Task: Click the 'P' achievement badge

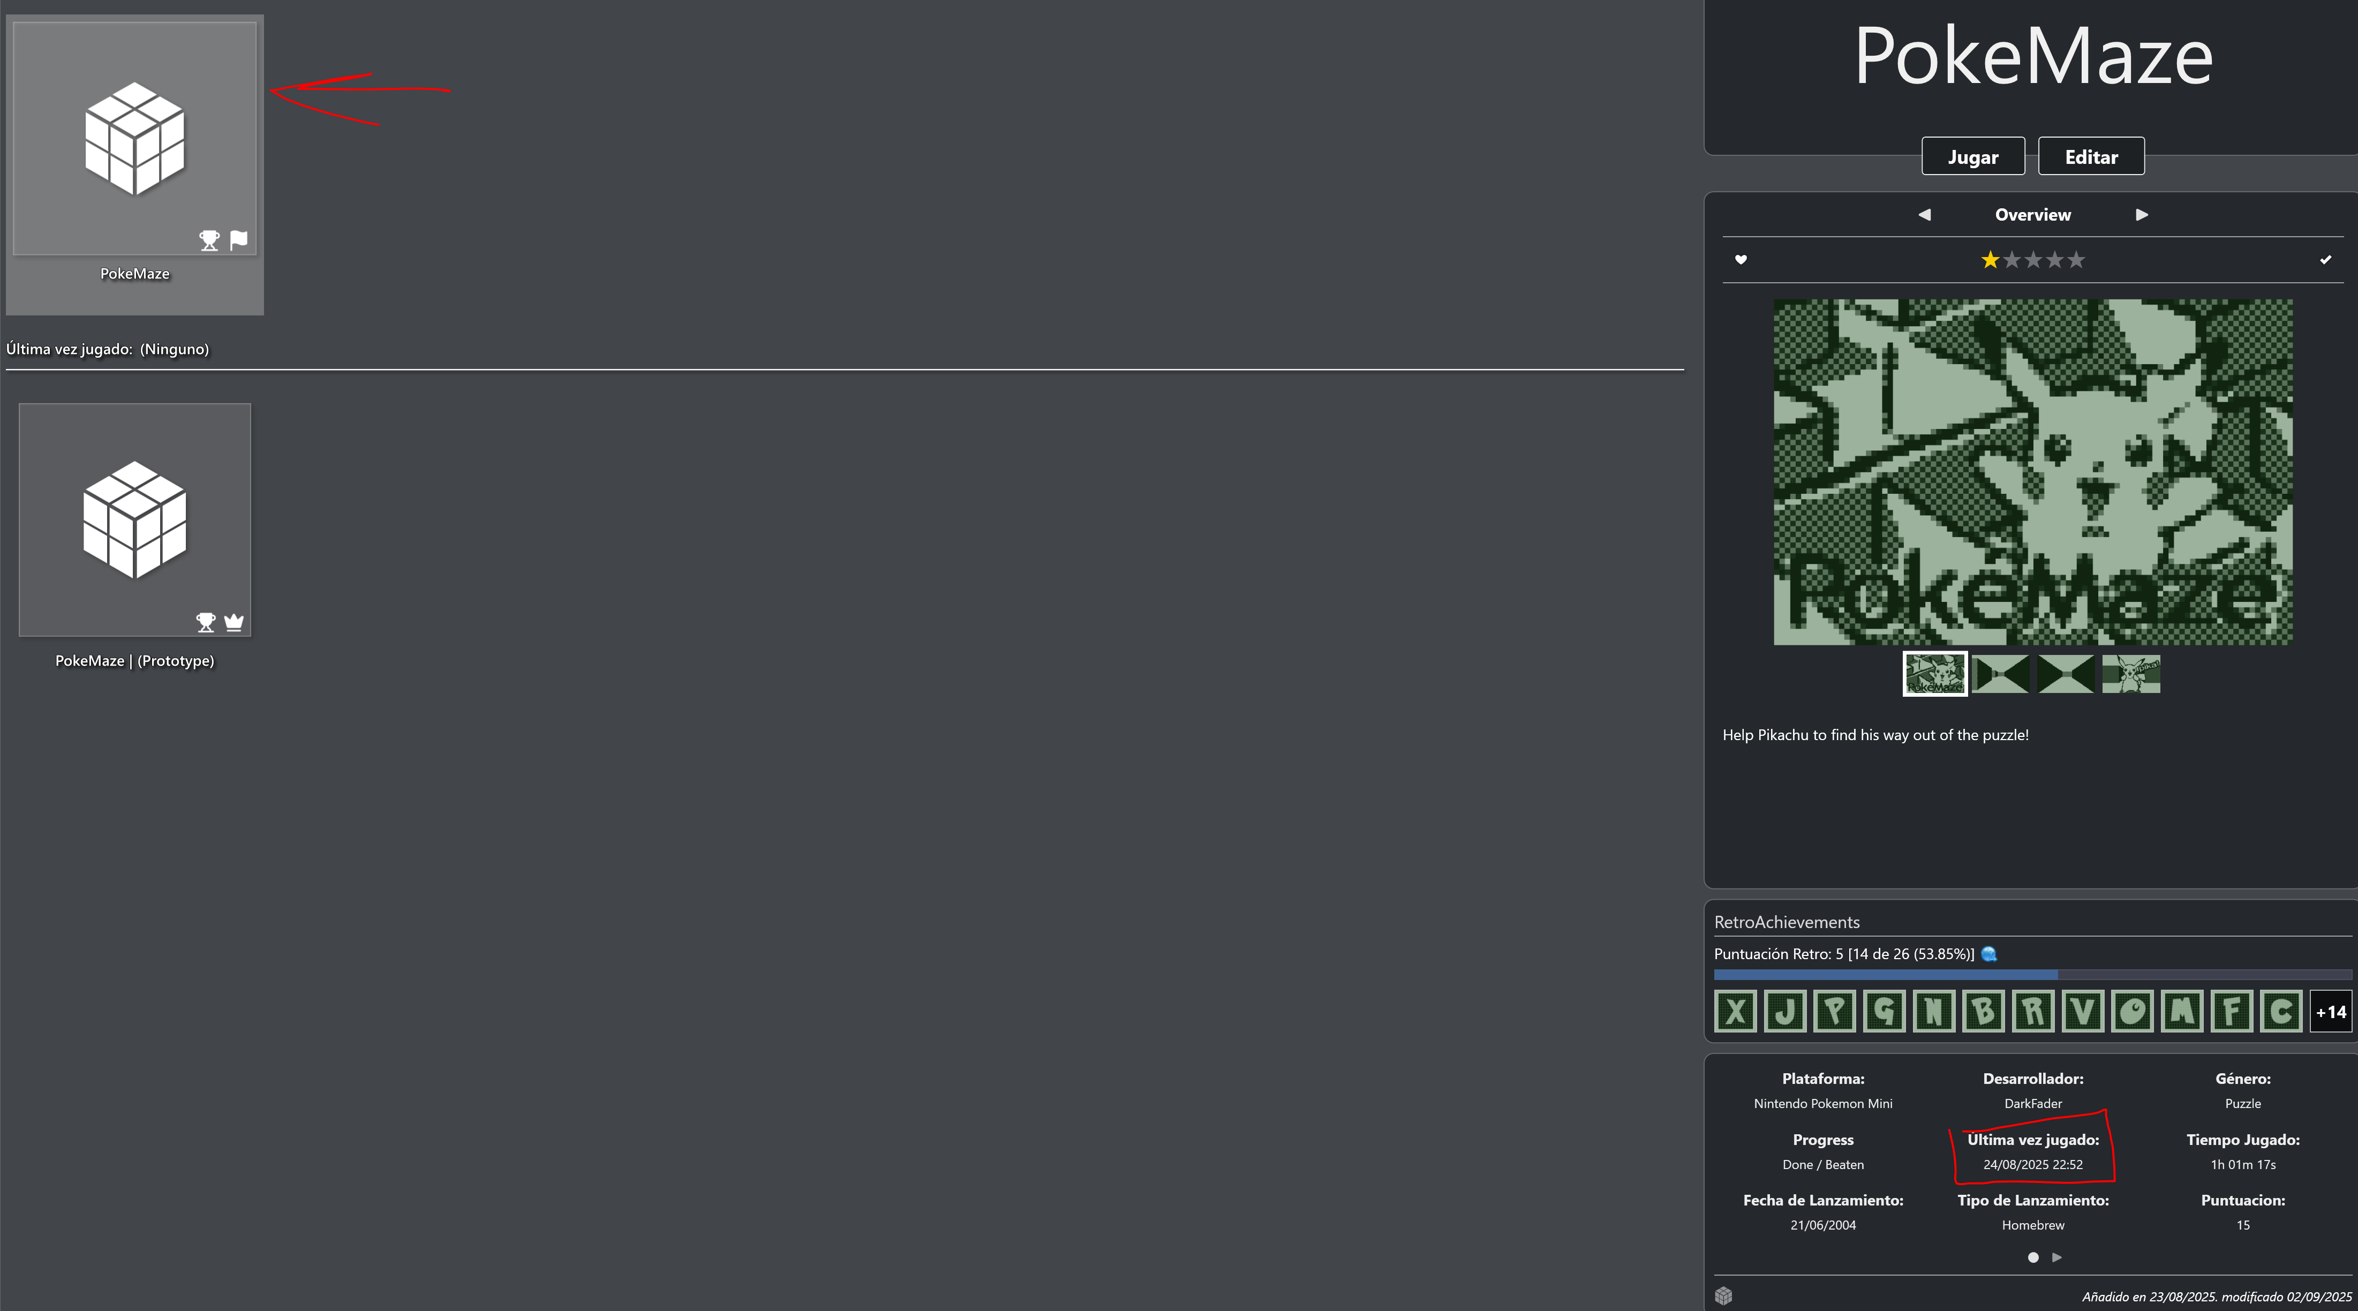Action: pos(1834,1012)
